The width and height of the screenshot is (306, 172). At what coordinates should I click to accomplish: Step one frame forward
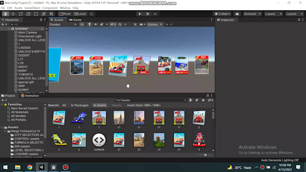[155, 14]
